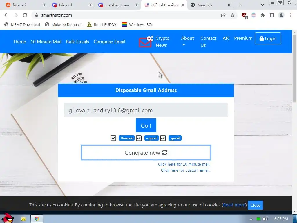This screenshot has height=223, width=297.
Task: Open MEMZ Download bookmark
Action: click(x=22, y=24)
